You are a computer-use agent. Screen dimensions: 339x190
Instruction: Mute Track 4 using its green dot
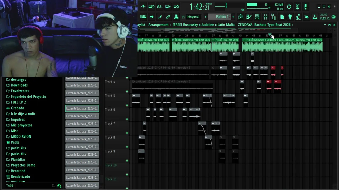pyautogui.click(x=127, y=91)
